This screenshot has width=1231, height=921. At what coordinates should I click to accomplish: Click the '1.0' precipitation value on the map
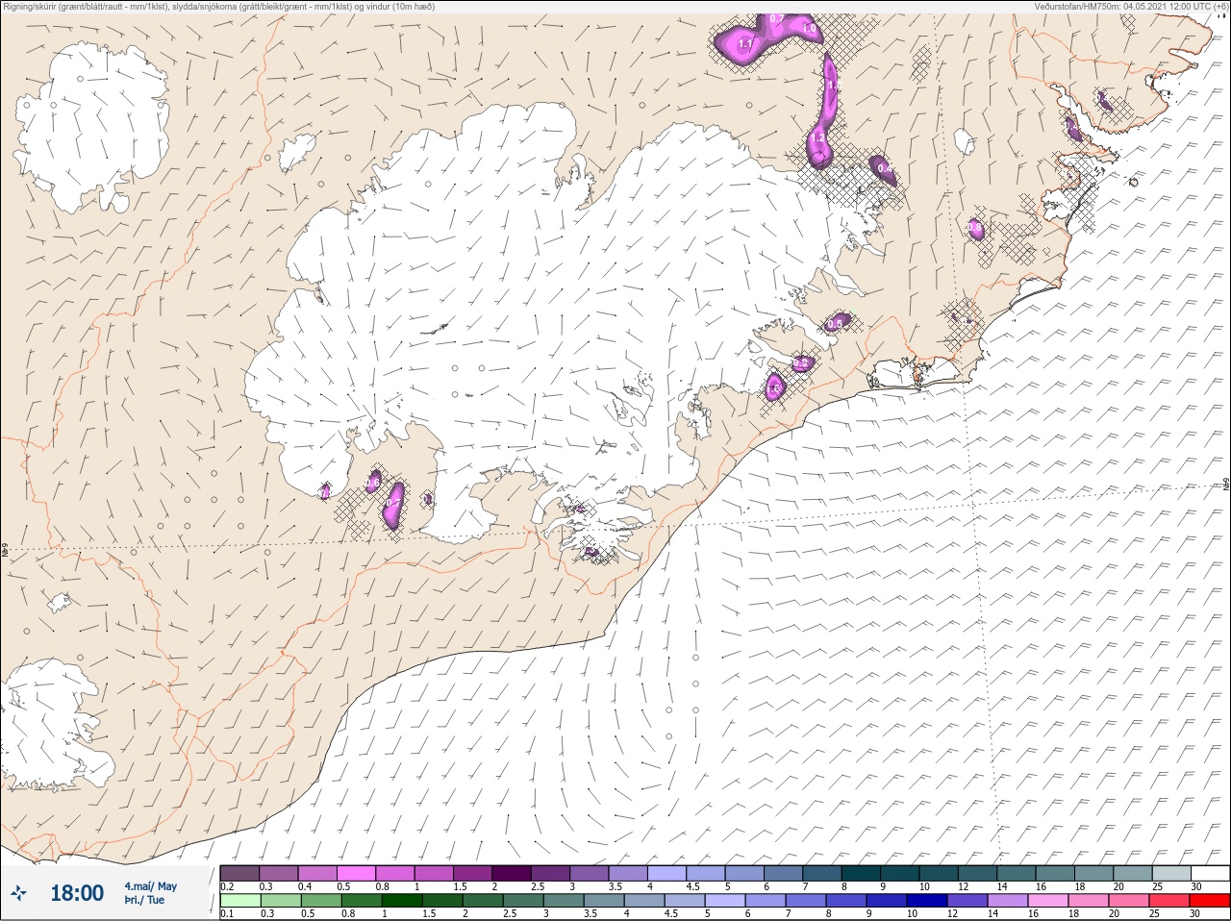coord(810,30)
